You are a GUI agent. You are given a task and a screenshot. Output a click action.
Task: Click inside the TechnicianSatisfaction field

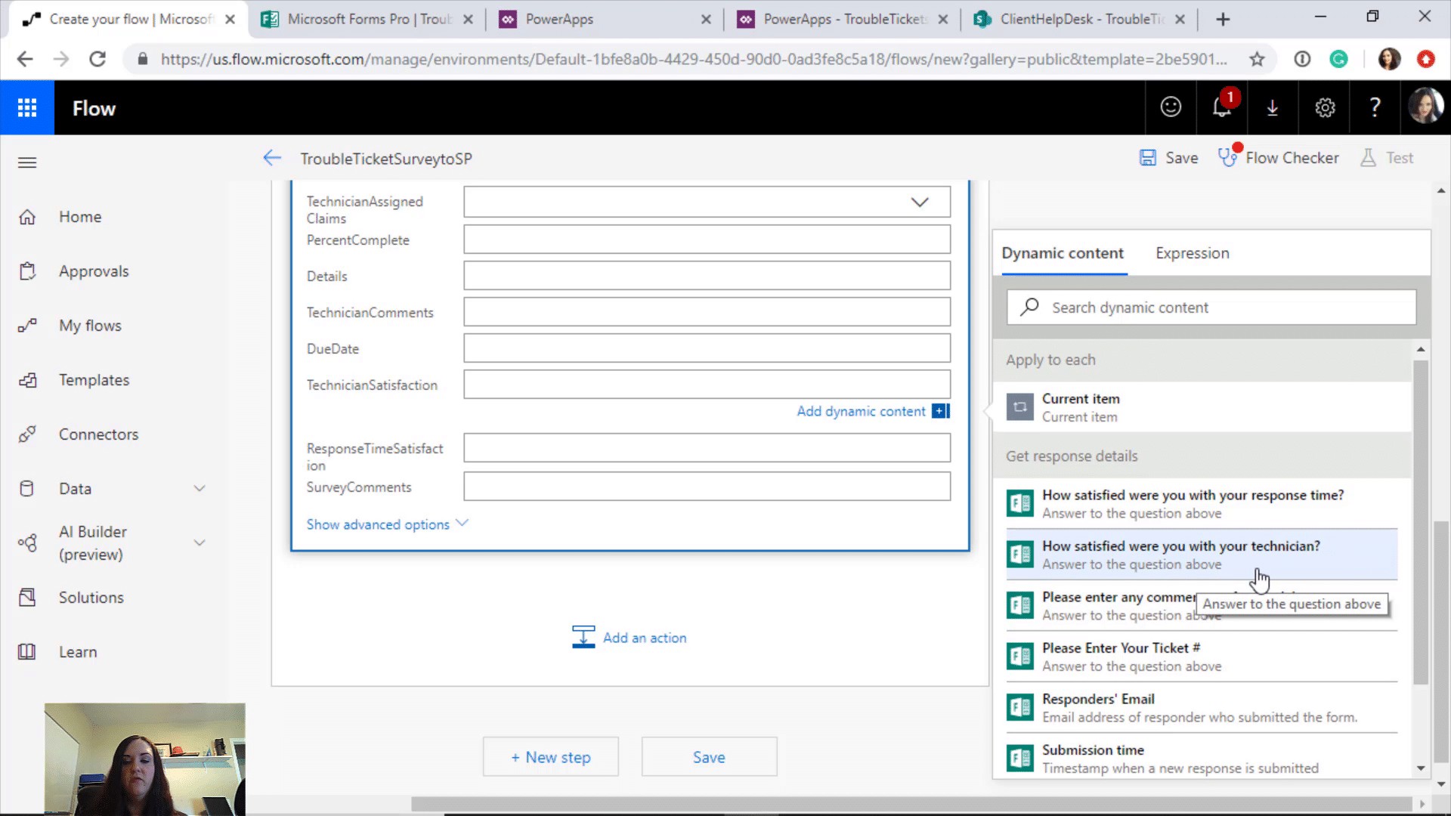click(707, 385)
